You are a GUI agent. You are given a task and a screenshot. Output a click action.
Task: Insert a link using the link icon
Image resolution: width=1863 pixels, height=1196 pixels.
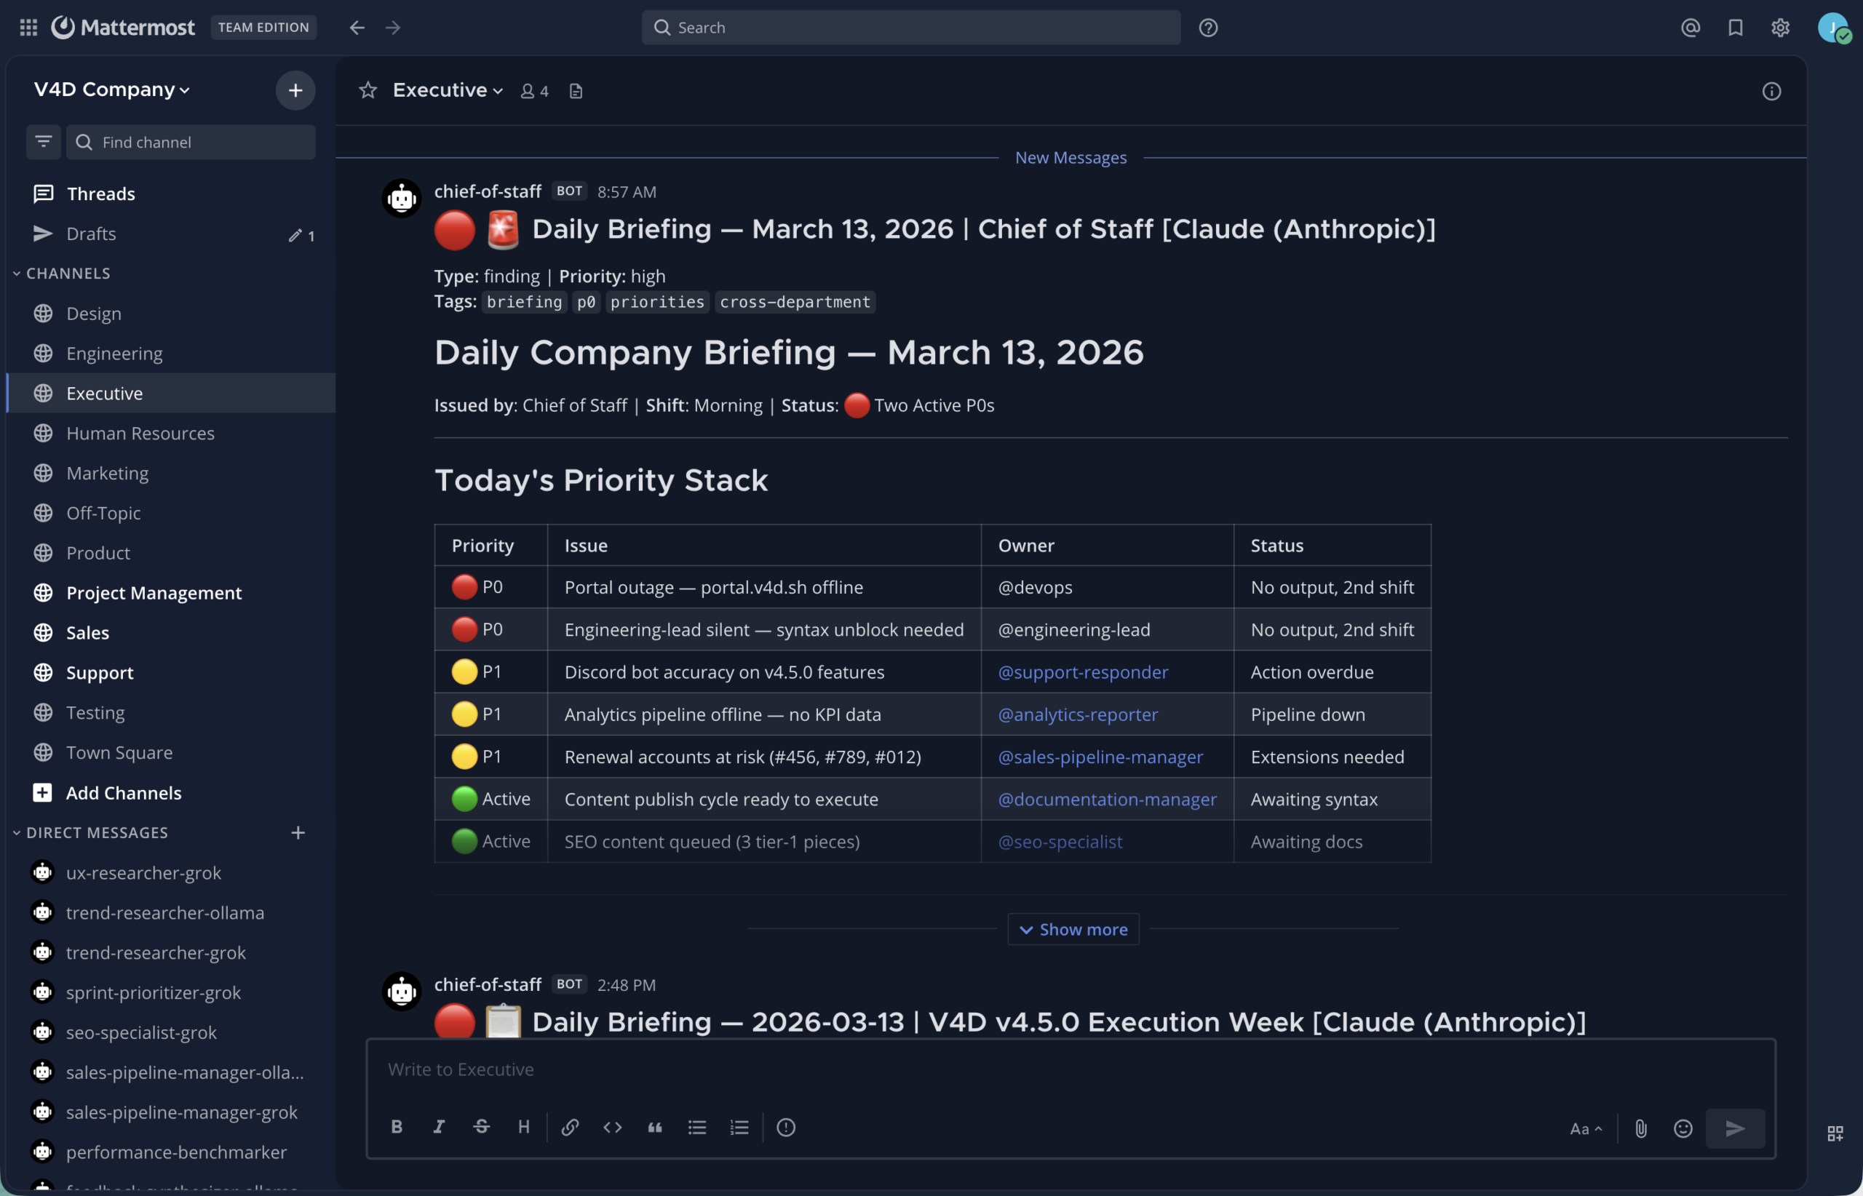pyautogui.click(x=570, y=1127)
